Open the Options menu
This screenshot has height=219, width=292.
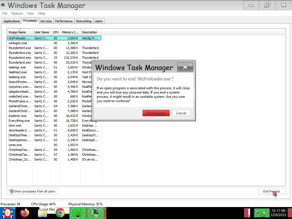pos(17,13)
